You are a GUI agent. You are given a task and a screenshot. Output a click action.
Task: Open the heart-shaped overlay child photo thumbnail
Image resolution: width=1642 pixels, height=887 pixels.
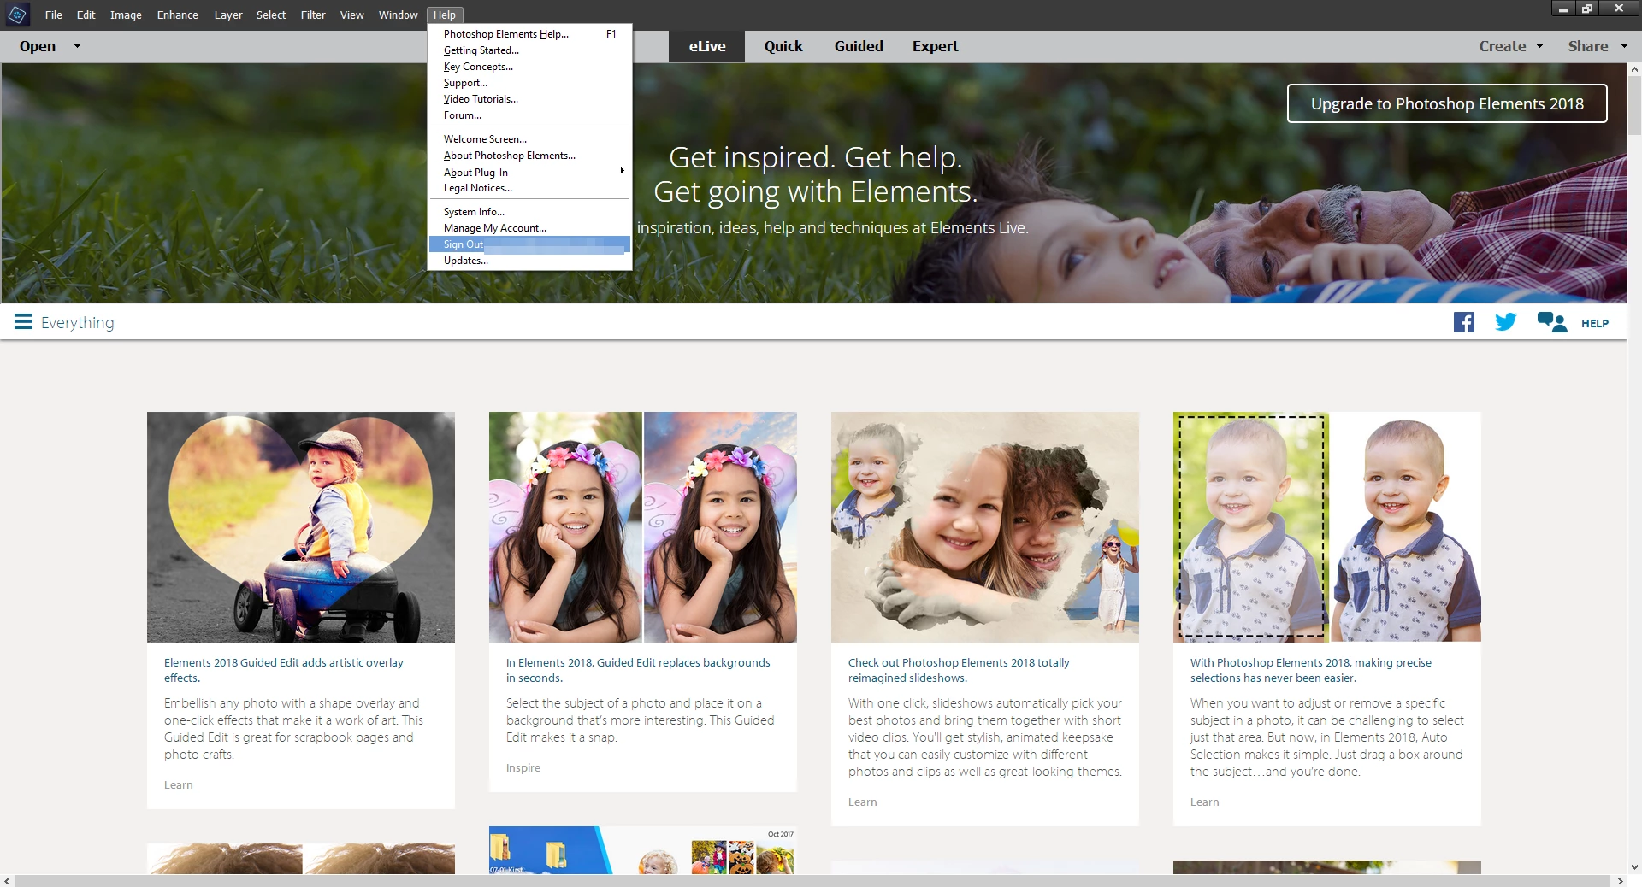click(x=301, y=526)
